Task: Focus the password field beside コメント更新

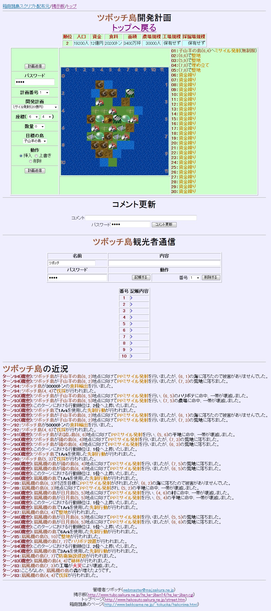Action: (x=130, y=224)
